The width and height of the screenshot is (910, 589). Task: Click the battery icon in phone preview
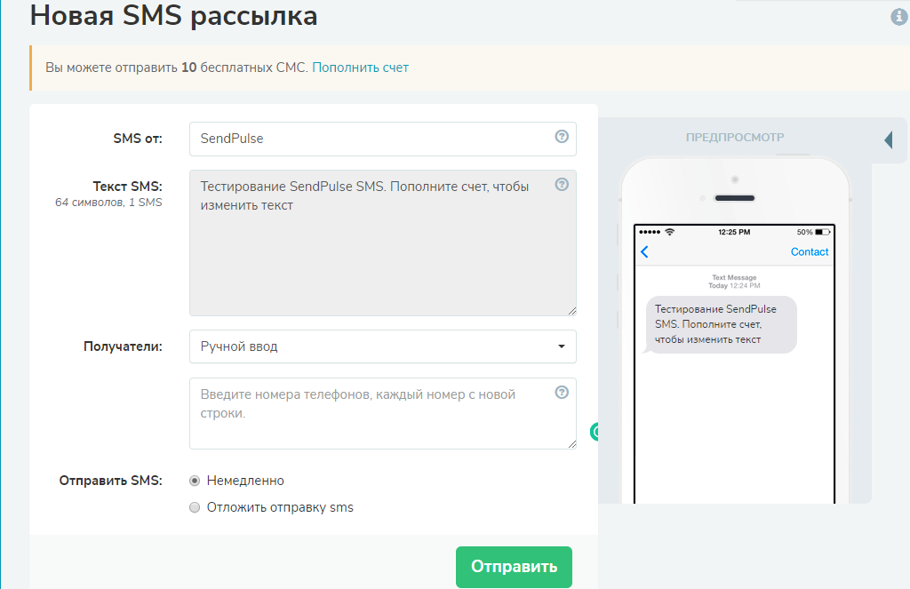(823, 232)
